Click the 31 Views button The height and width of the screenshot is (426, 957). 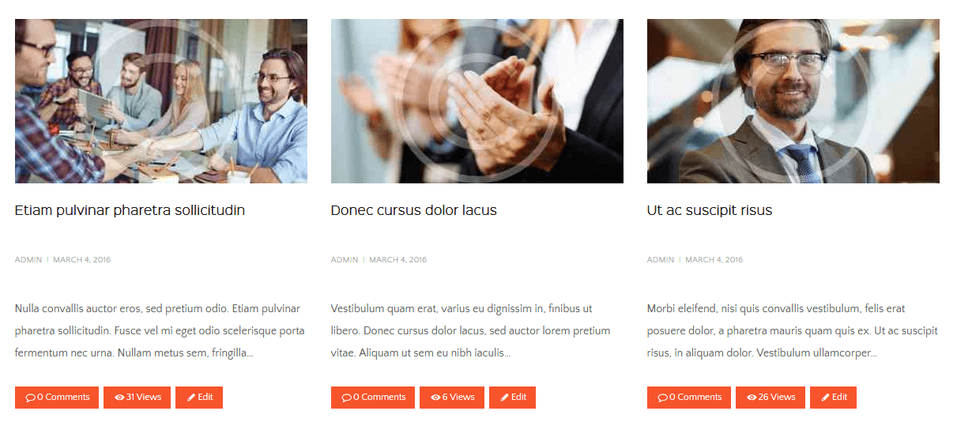137,398
